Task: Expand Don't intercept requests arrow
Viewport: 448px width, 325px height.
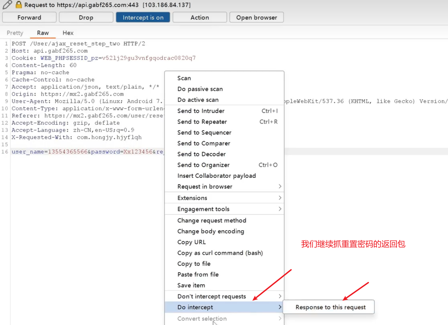Action: pos(280,296)
